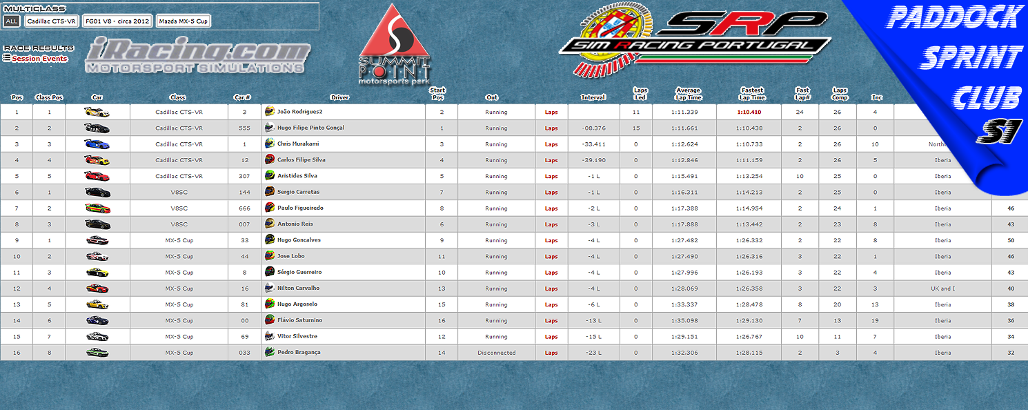Click car thumbnail for car number 144
The height and width of the screenshot is (410, 1028).
coord(97,192)
